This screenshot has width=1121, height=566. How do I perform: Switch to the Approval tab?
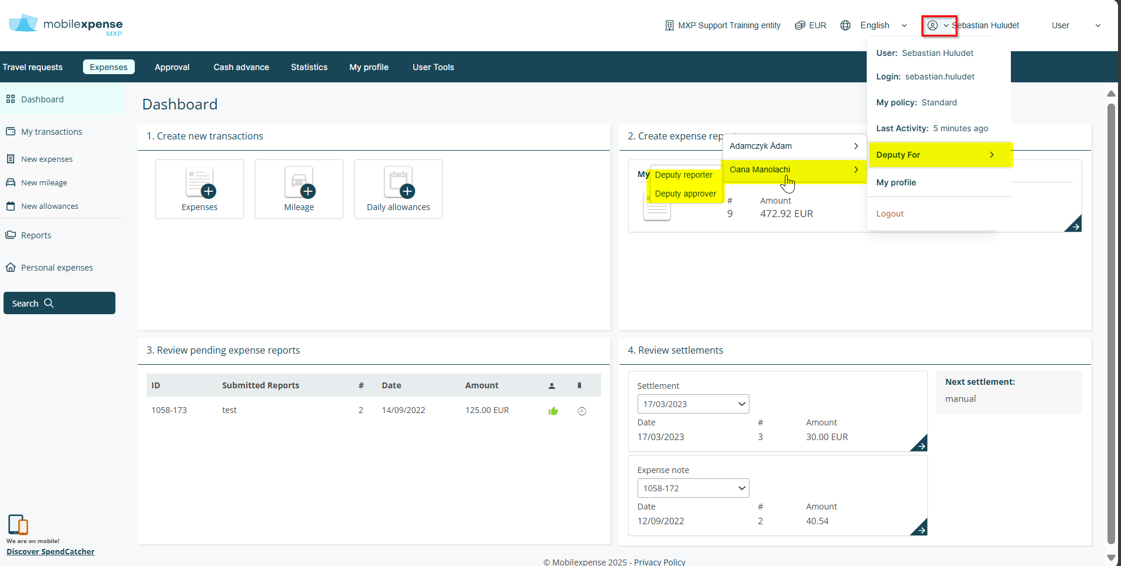tap(172, 67)
